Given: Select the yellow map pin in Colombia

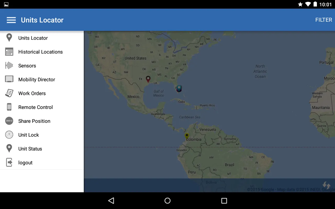Looking at the screenshot, I should point(187,136).
